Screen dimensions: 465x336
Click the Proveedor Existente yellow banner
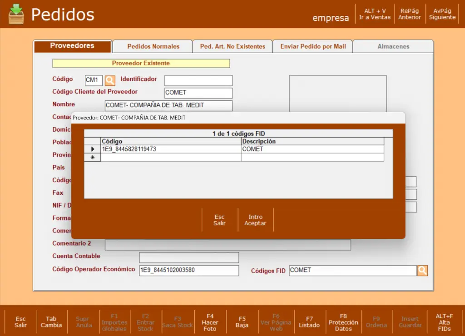pos(141,63)
